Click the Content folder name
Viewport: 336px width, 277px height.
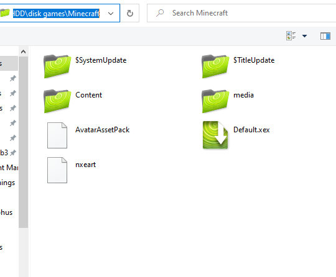(89, 95)
